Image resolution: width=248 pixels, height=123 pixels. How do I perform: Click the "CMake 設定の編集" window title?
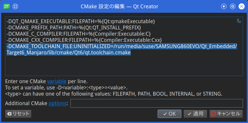point(103,7)
